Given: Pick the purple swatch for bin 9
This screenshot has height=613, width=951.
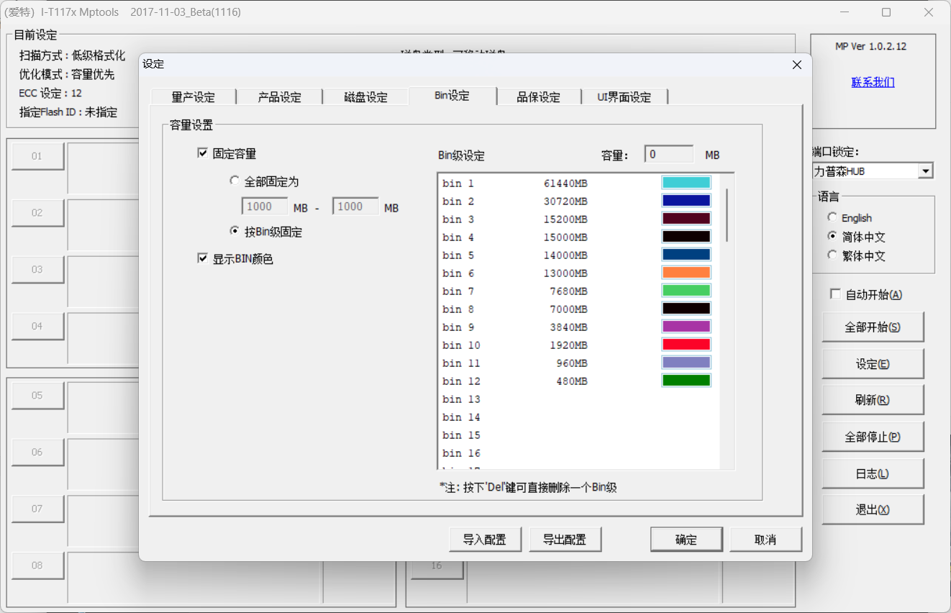Looking at the screenshot, I should pos(686,327).
